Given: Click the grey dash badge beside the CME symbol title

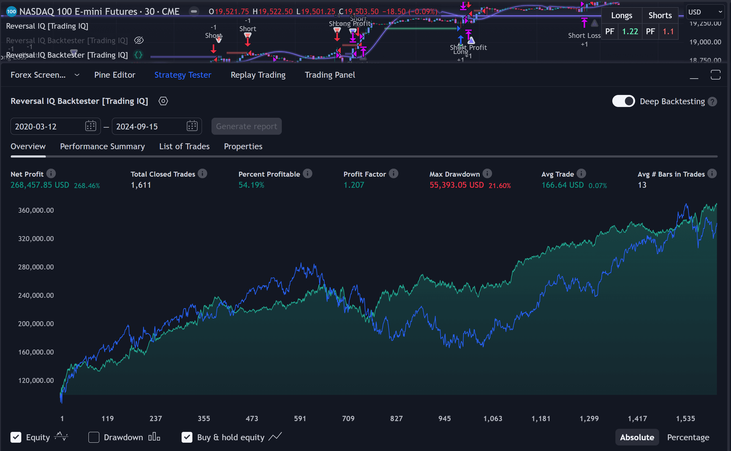Looking at the screenshot, I should click(x=194, y=11).
